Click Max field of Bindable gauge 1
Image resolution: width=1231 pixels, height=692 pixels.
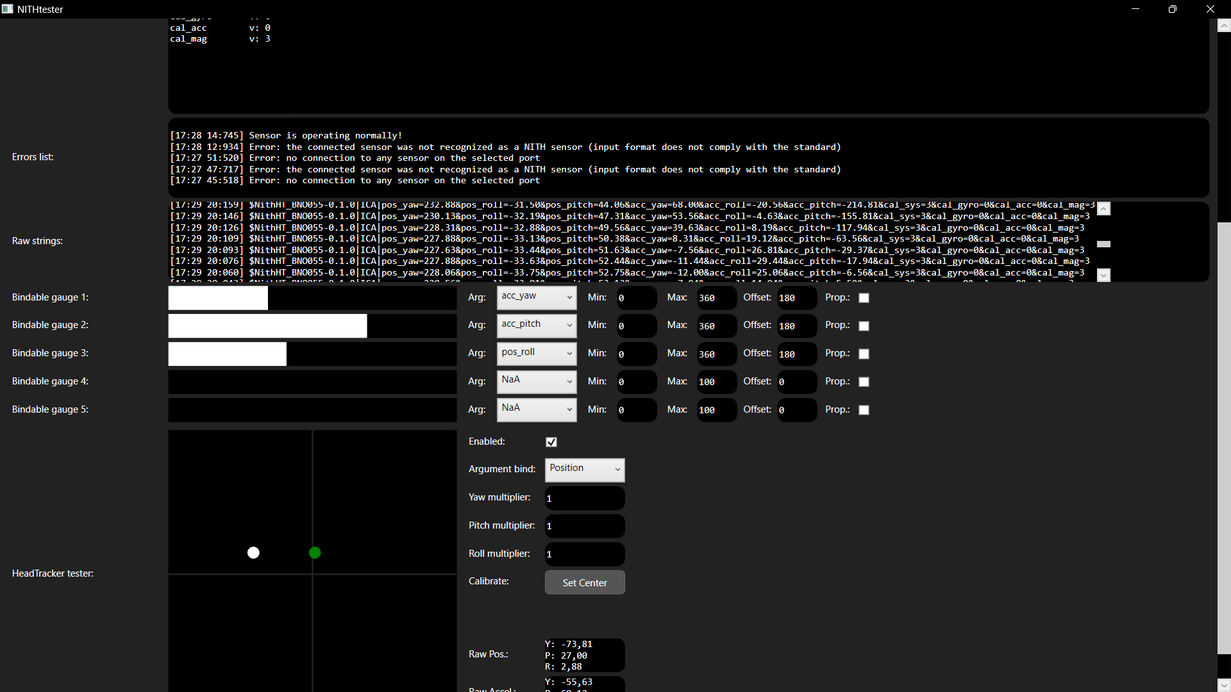tap(717, 298)
